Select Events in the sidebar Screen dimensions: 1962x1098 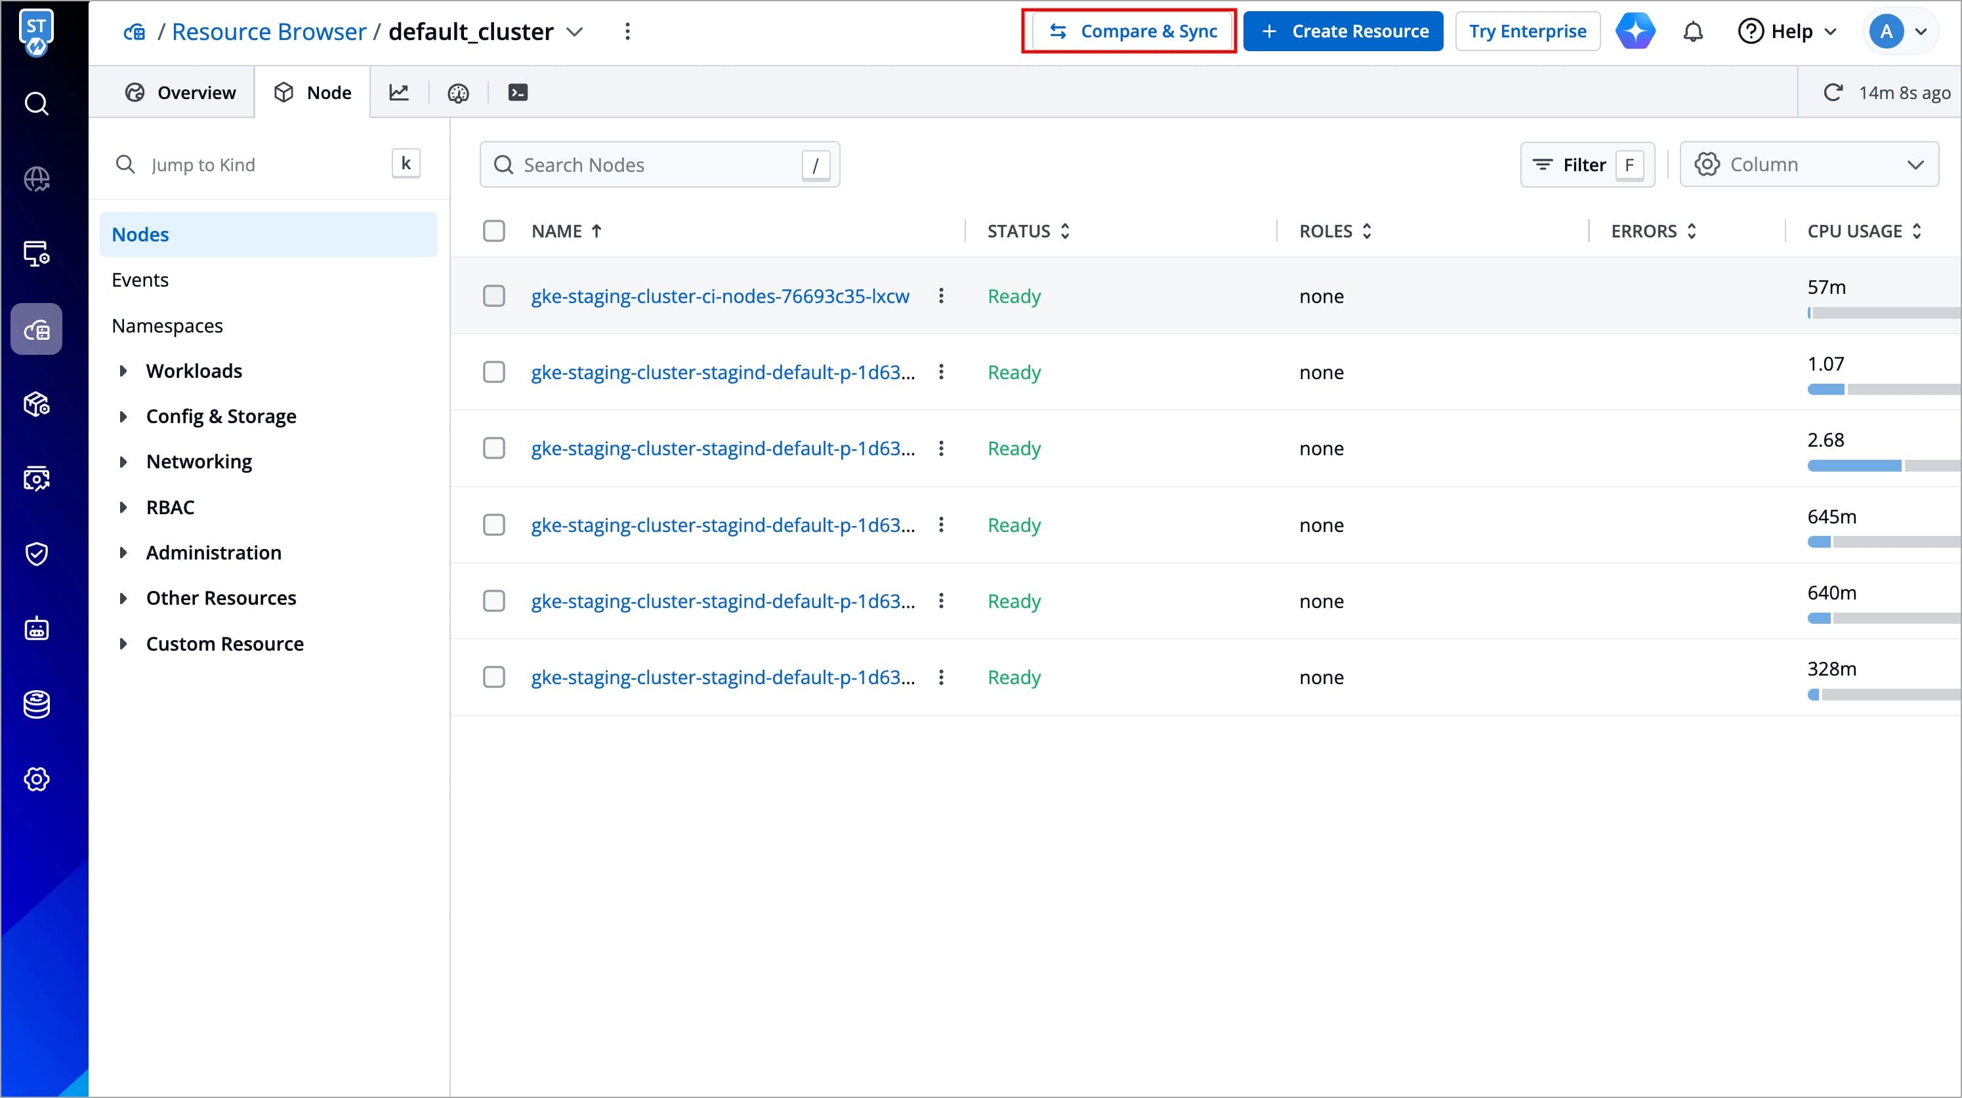point(140,280)
